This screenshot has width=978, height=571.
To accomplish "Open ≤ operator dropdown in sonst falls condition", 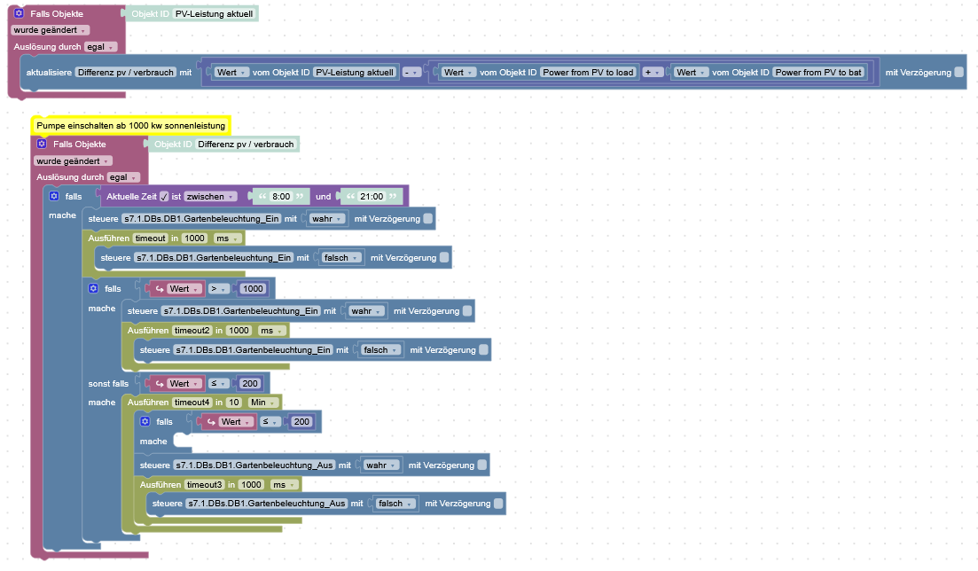I will [x=218, y=384].
